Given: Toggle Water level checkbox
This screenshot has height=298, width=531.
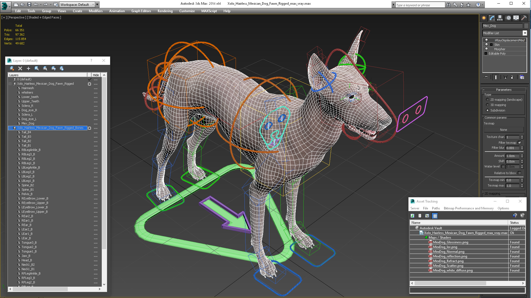Looking at the screenshot, I should tap(503, 166).
